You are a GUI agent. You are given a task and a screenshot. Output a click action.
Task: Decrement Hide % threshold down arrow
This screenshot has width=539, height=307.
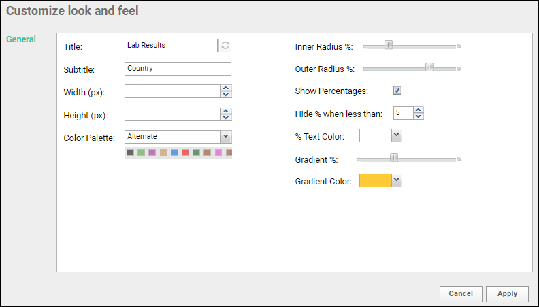pos(419,116)
